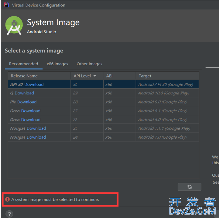This screenshot has height=218, width=219.
Task: Download the Q system image
Action: [24, 93]
